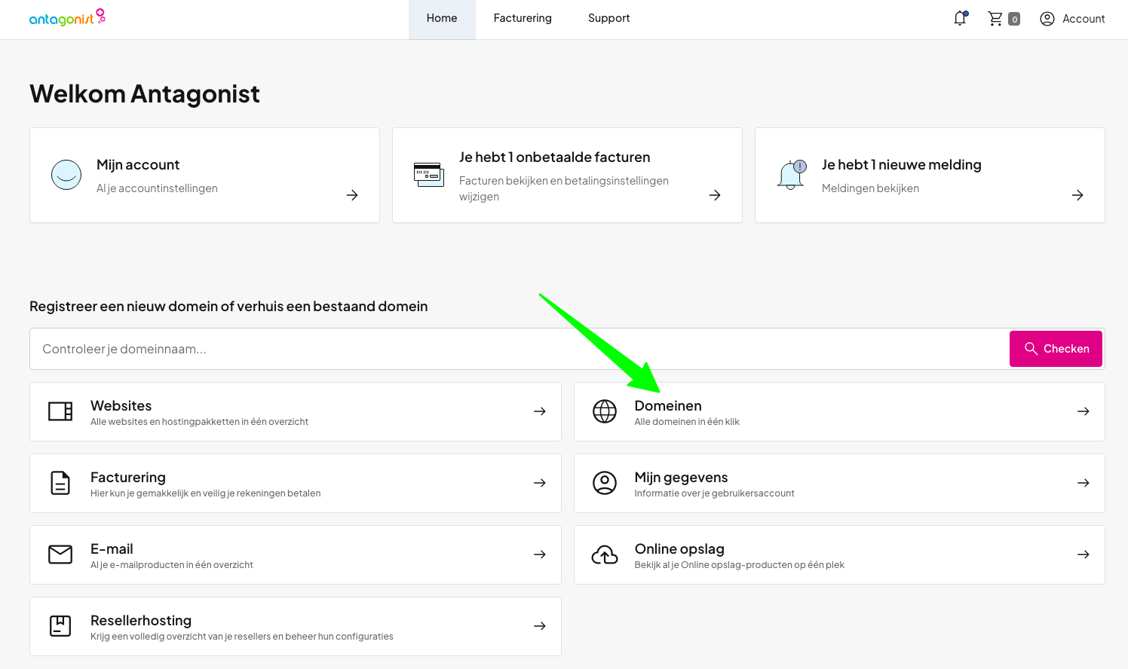The height and width of the screenshot is (669, 1128).
Task: Open the notifications bell icon in header
Action: (960, 19)
